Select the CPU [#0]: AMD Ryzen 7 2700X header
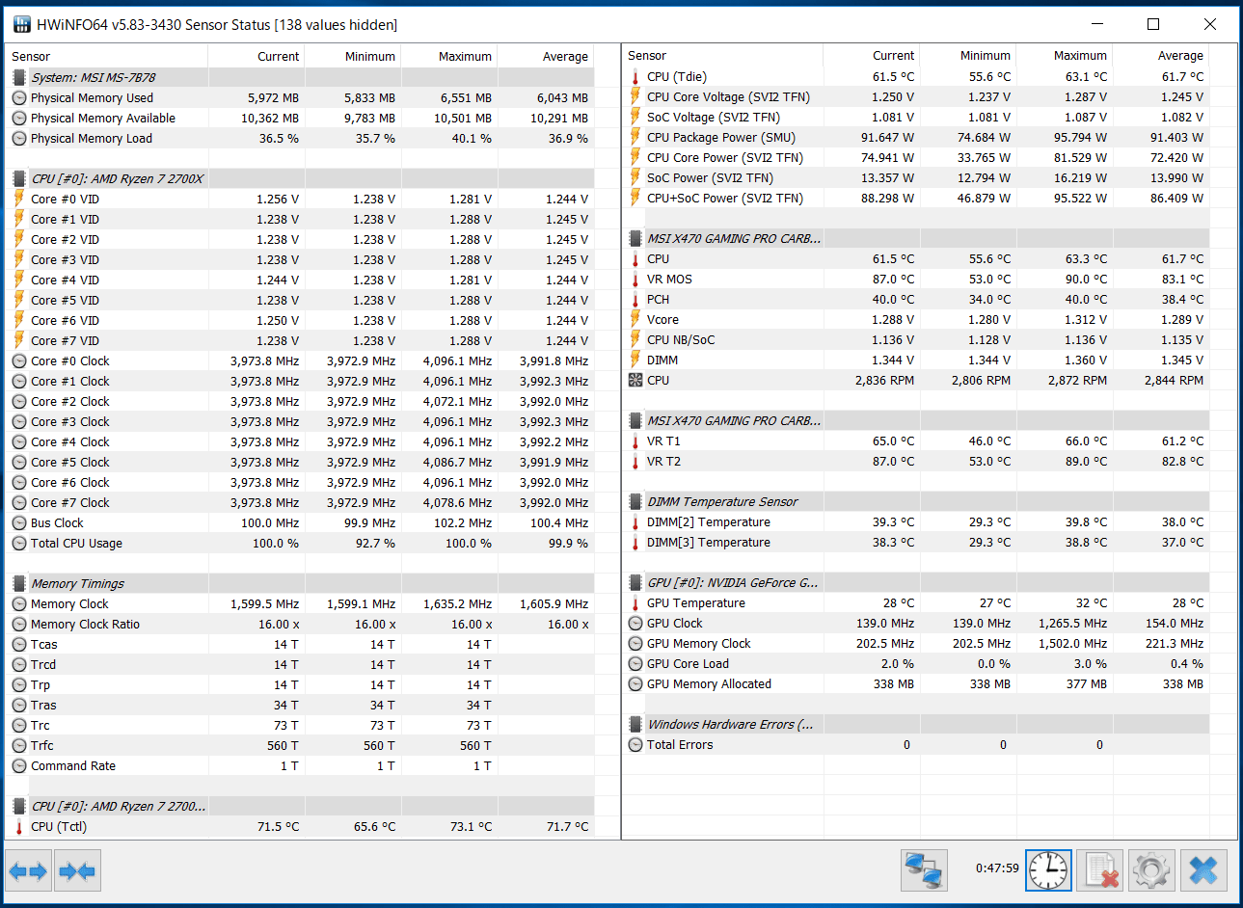Screen dimensions: 1243x908 coord(299,178)
